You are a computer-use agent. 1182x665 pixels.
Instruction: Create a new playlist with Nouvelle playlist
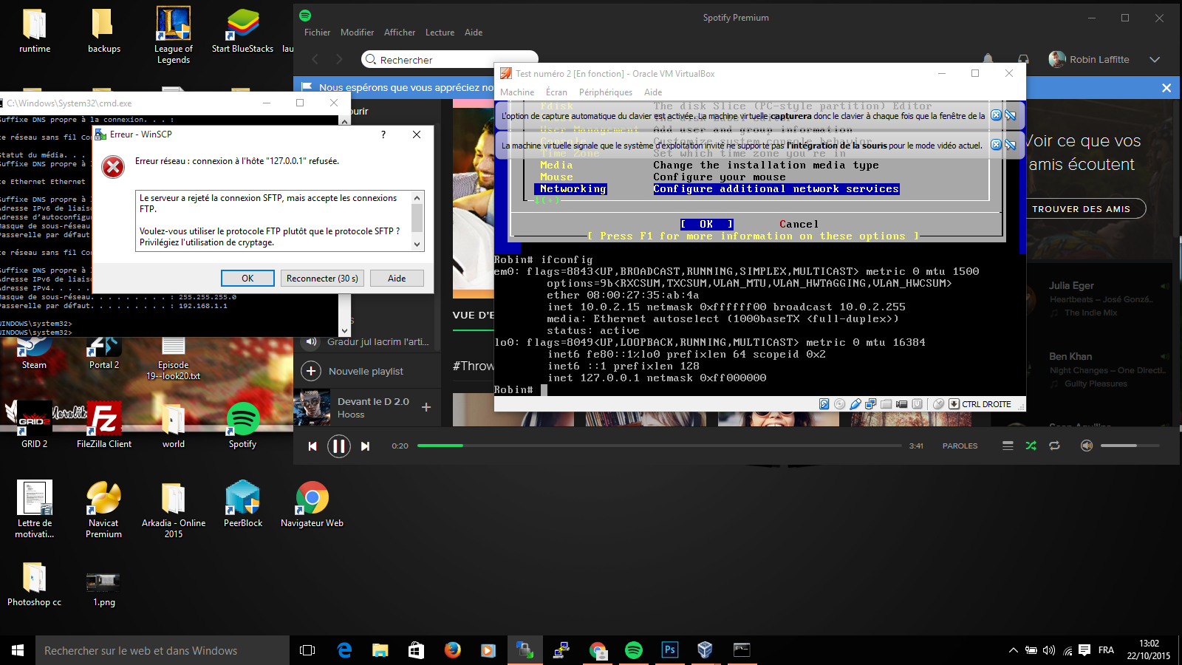pos(353,371)
